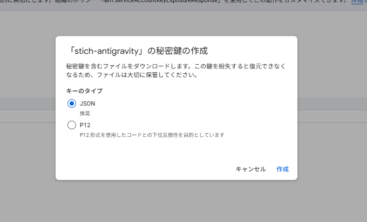Click the JSON option label text

coord(87,103)
